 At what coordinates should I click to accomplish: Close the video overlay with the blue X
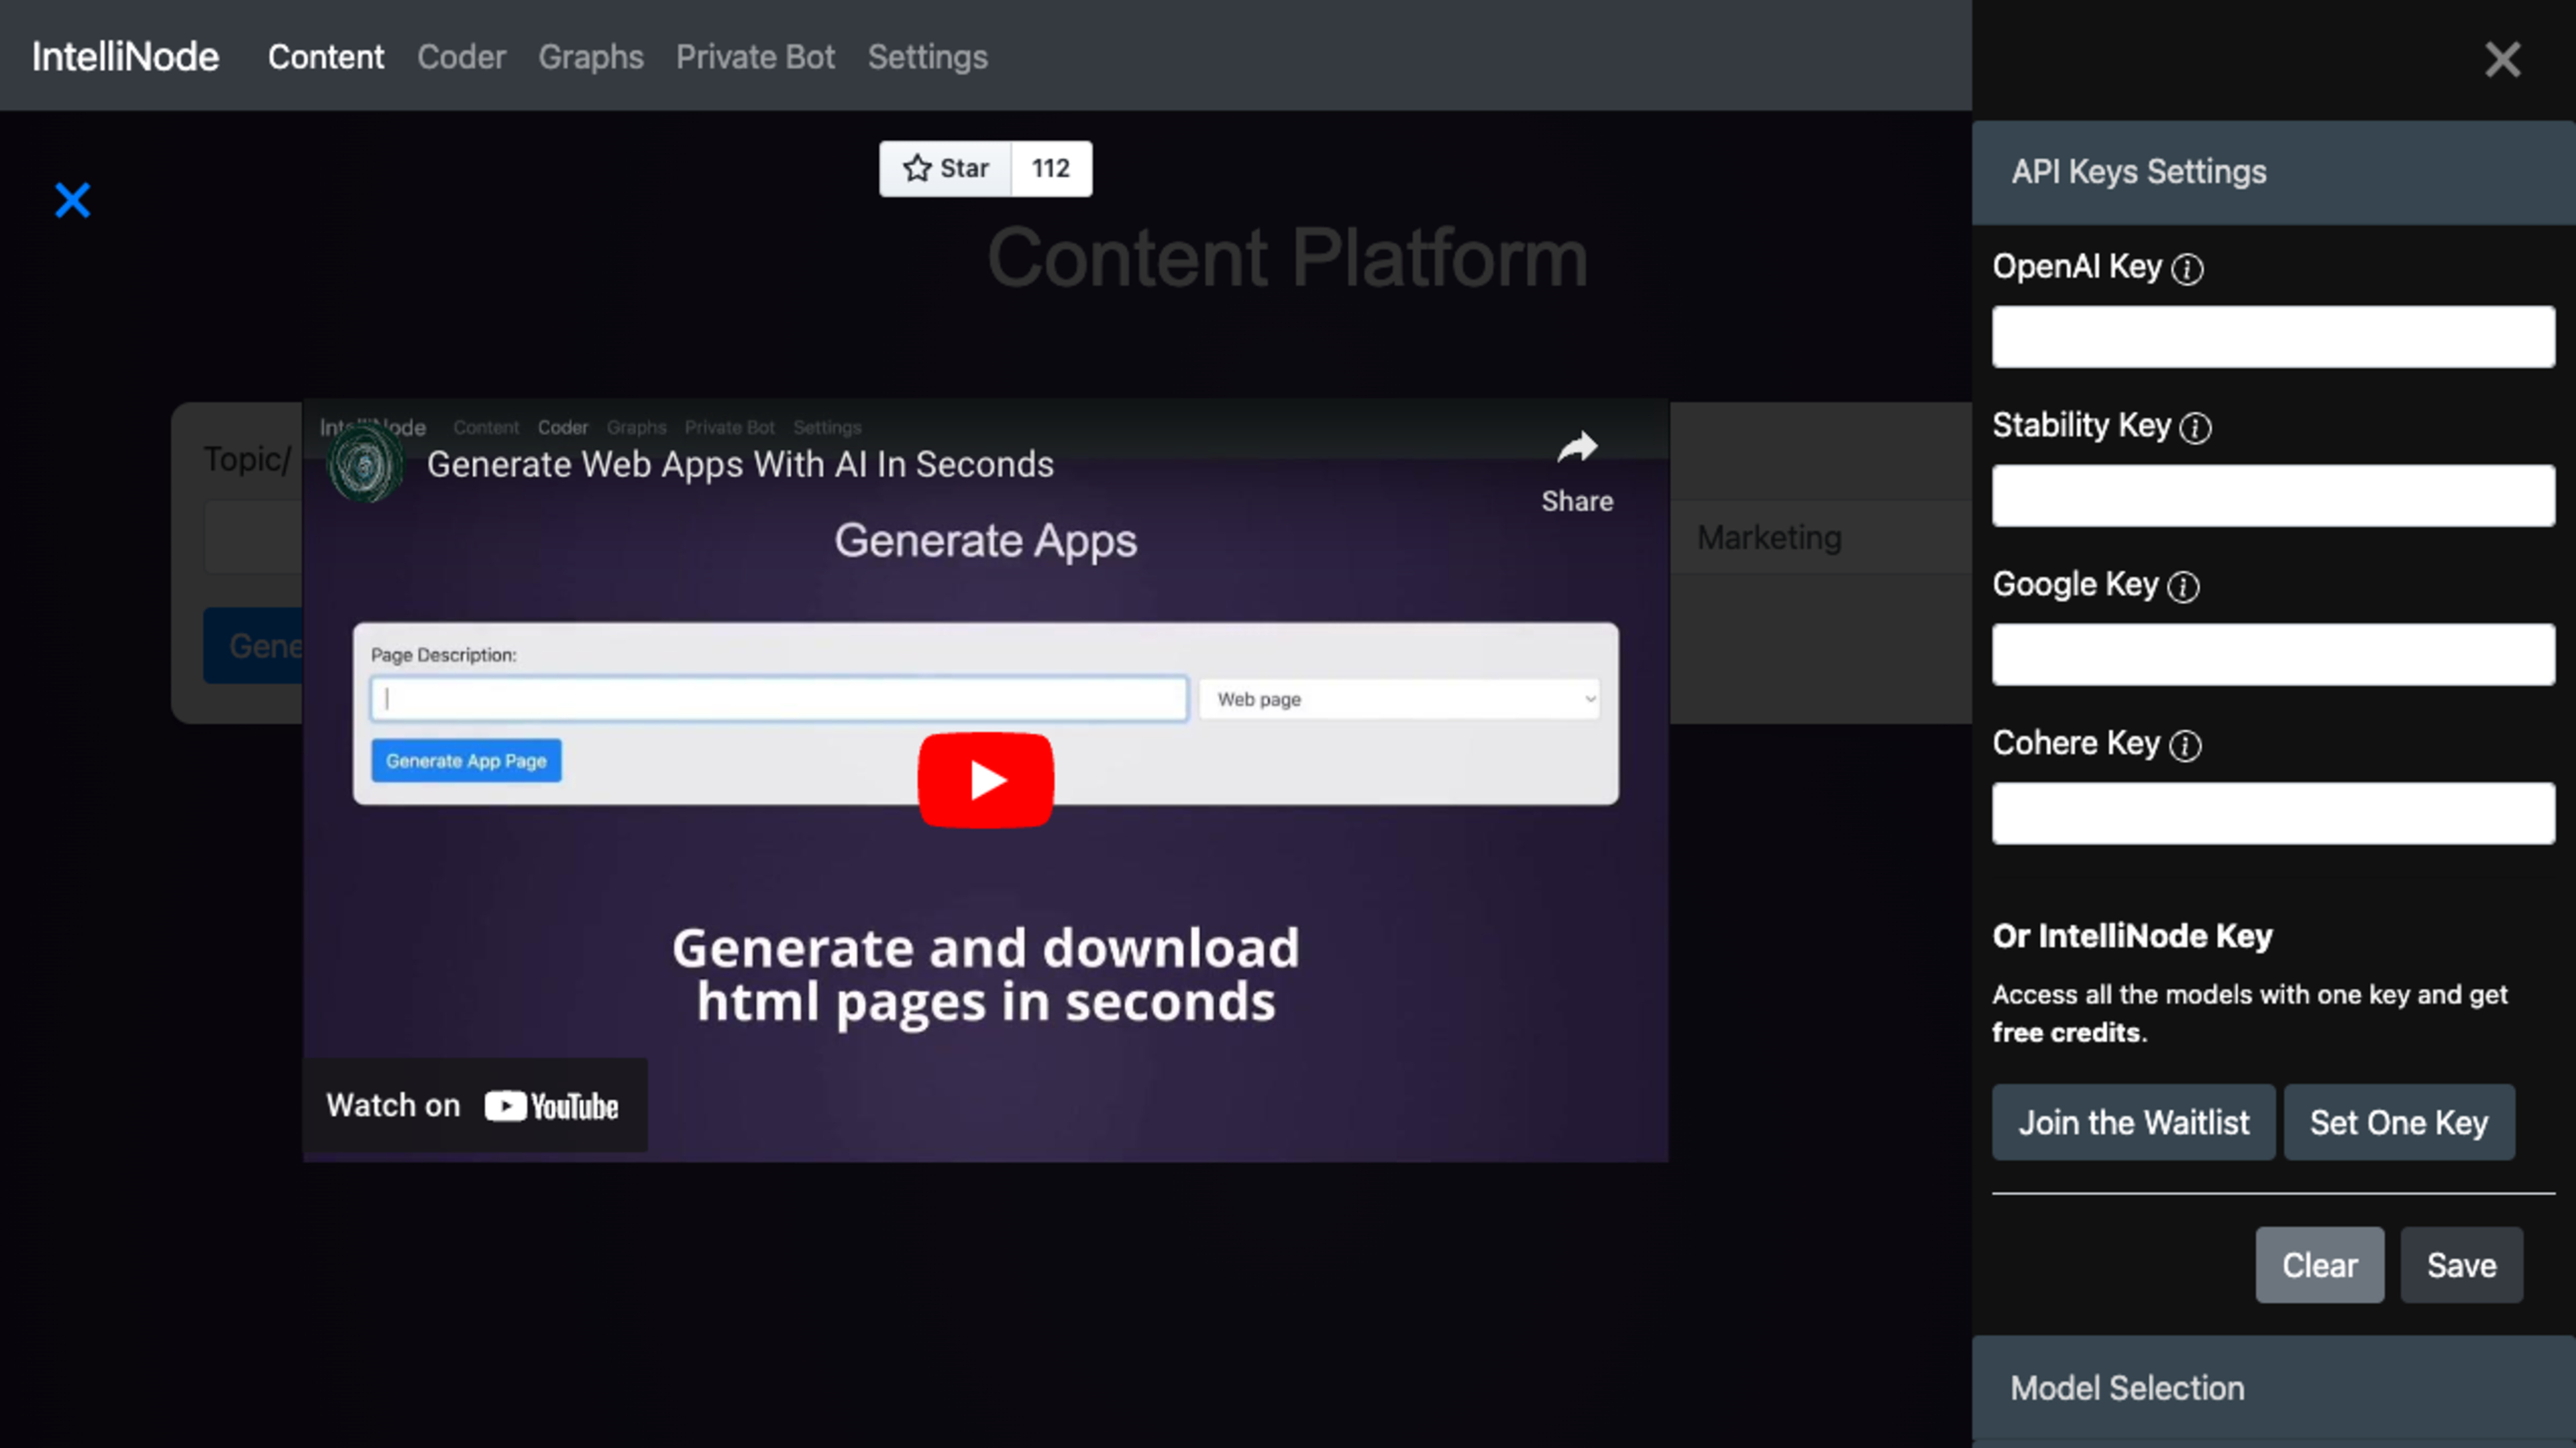(72, 200)
